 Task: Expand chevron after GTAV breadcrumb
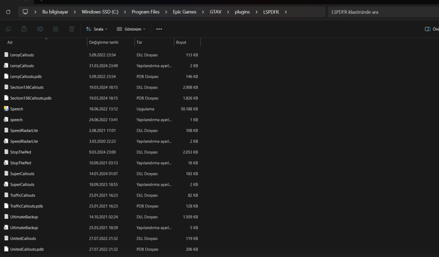(228, 12)
